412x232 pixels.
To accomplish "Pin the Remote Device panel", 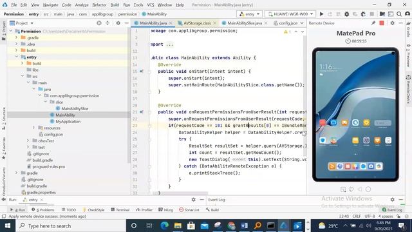I will 373,23.
